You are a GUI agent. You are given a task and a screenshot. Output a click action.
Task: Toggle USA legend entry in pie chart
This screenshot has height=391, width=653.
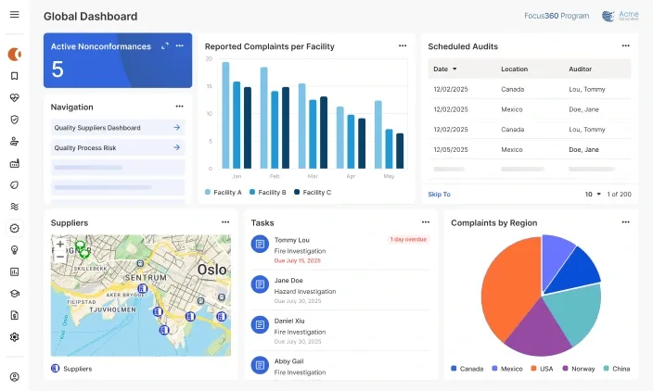click(x=544, y=368)
